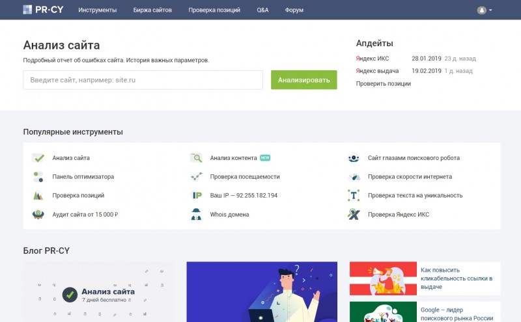This screenshot has height=322, width=521.
Task: Click the green Анализировать button
Action: click(x=303, y=80)
